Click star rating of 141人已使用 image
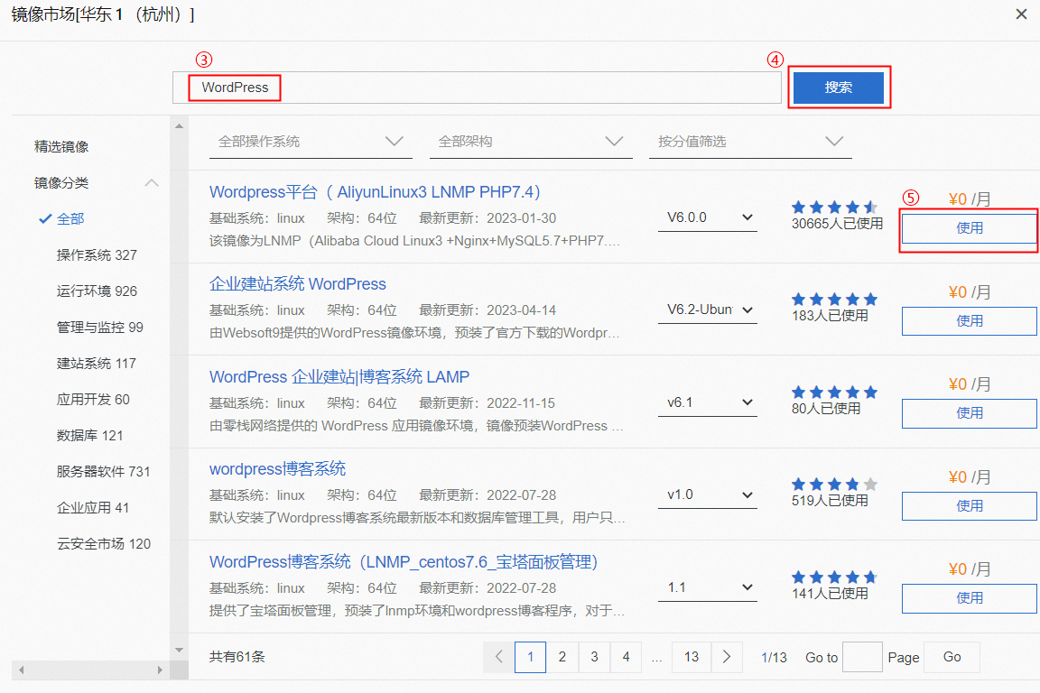This screenshot has height=693, width=1040. [835, 577]
